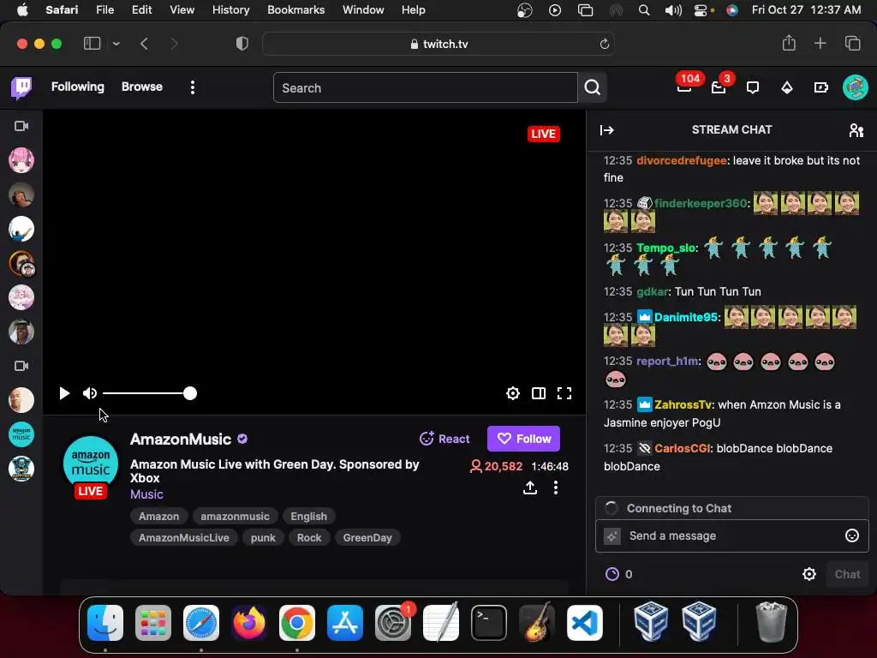Open video player settings gear
The height and width of the screenshot is (658, 877).
[513, 393]
